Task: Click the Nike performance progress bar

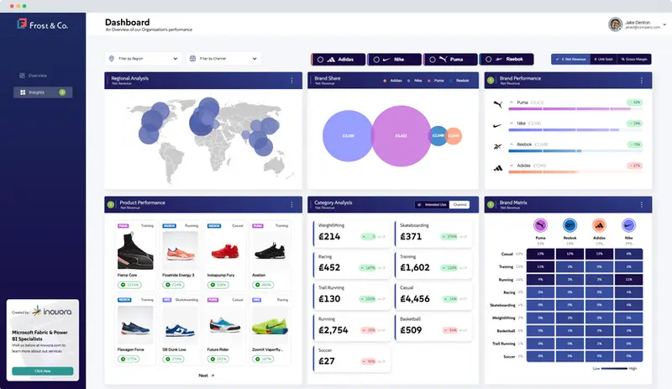Action: pos(575,130)
